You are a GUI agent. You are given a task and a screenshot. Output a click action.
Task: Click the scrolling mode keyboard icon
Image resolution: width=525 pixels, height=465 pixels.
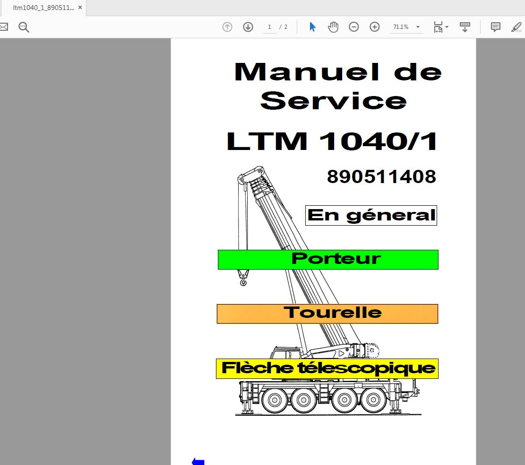pos(465,27)
